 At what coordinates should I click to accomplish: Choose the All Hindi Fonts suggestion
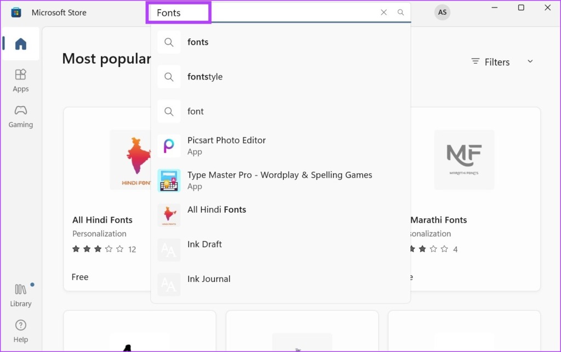[x=217, y=209]
